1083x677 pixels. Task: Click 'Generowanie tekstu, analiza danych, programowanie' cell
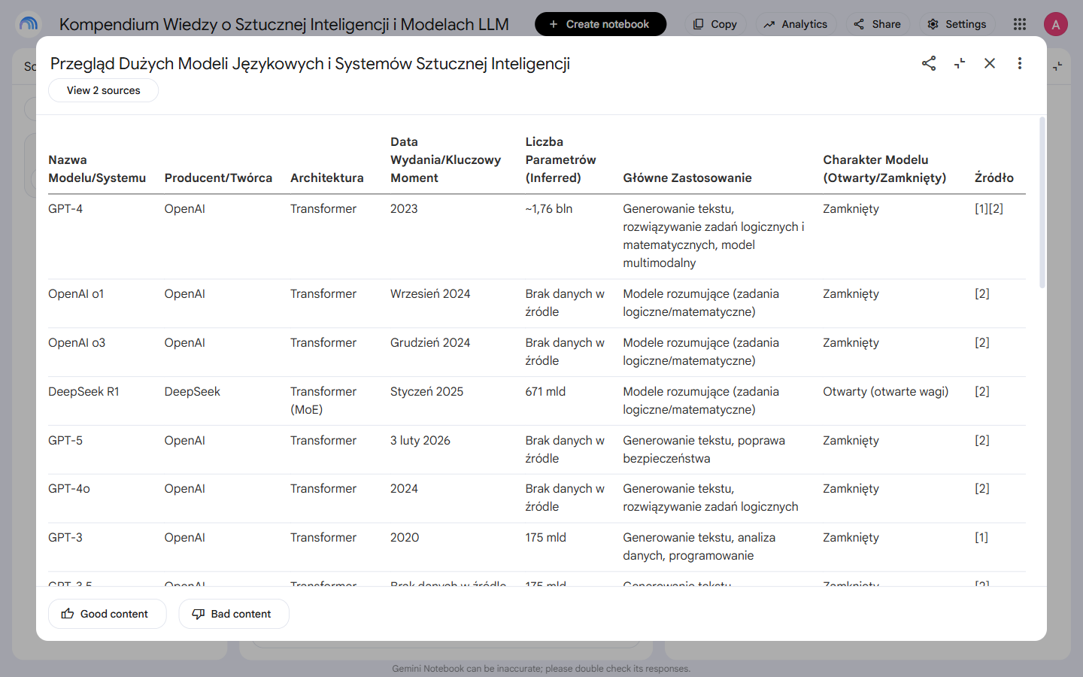[699, 546]
